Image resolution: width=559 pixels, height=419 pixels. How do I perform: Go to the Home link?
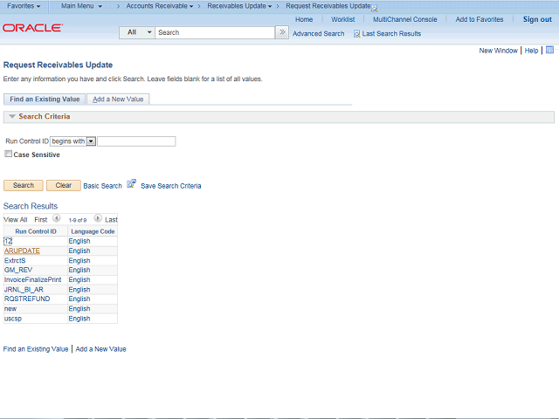click(x=304, y=19)
